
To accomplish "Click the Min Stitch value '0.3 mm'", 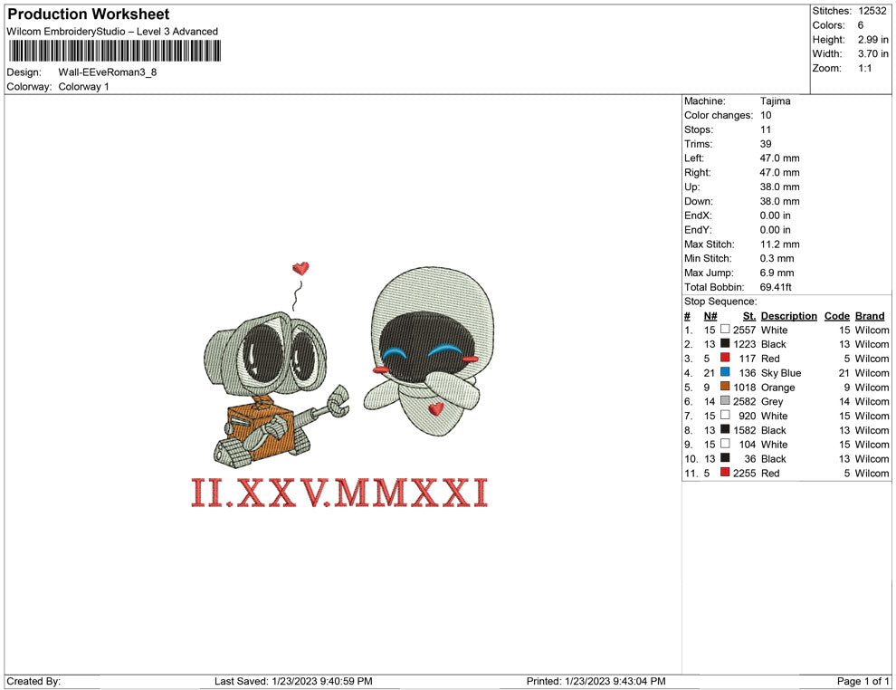I will (777, 258).
